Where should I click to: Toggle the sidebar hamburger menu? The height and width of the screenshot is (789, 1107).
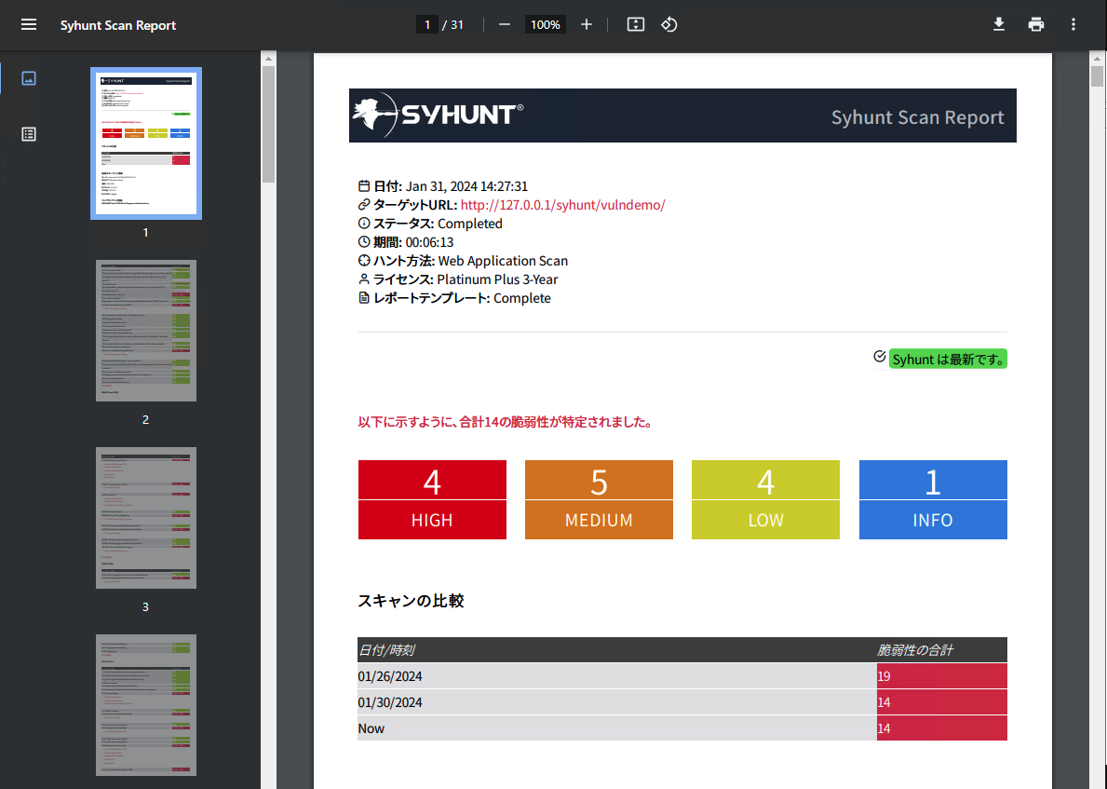29,25
